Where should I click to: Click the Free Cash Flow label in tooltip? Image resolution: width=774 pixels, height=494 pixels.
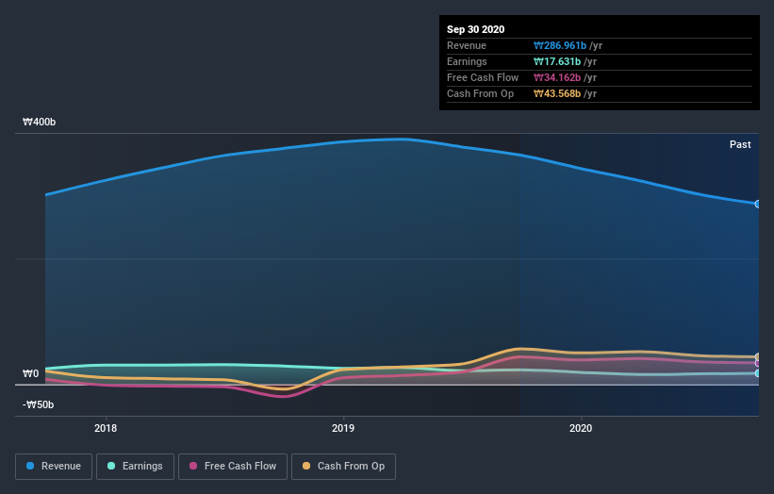tap(483, 77)
